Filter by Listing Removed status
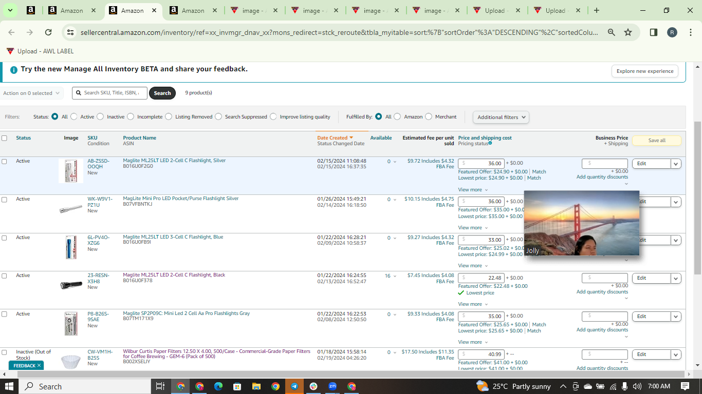Image resolution: width=702 pixels, height=394 pixels. tap(169, 116)
